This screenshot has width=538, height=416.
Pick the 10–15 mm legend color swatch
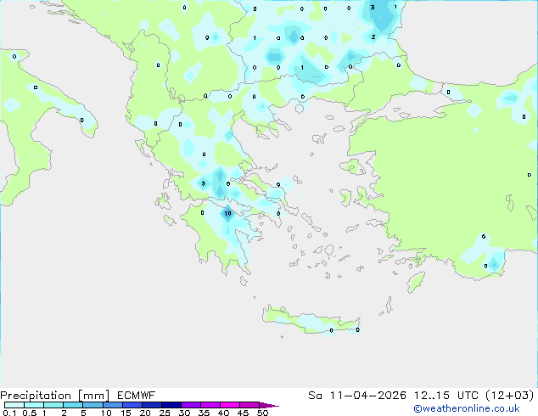(x=112, y=405)
